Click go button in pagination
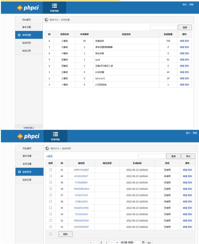 coord(149,242)
